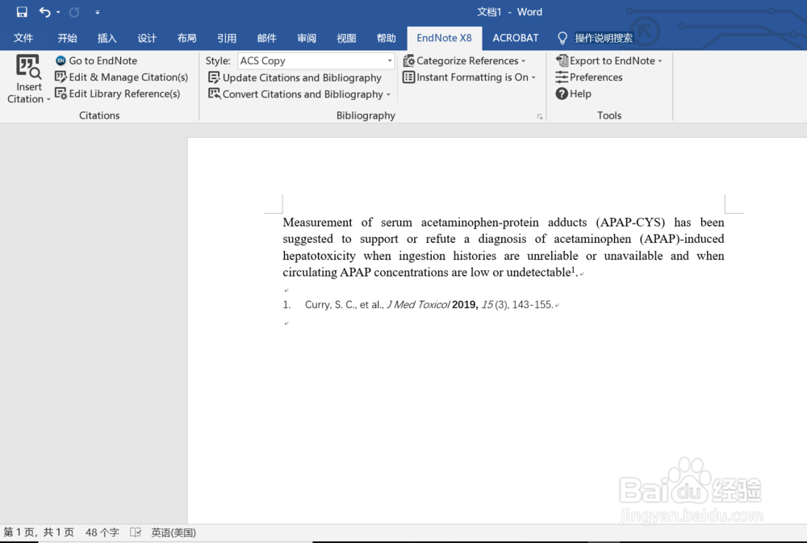Switch to the 帮助 tab
Screen dimensions: 807x543
tap(386, 38)
